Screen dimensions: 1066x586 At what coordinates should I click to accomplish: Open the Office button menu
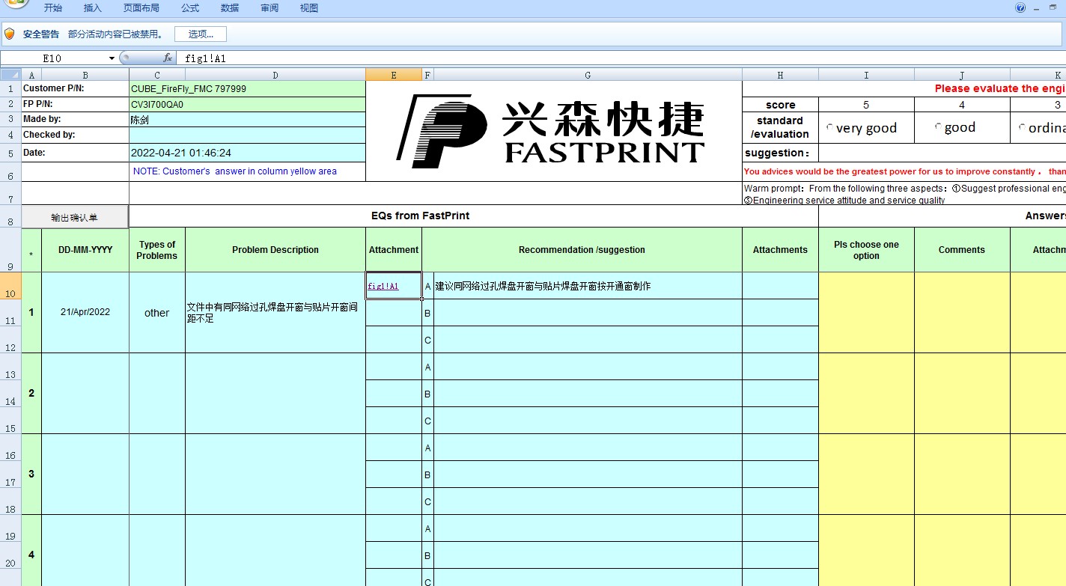coord(15,3)
